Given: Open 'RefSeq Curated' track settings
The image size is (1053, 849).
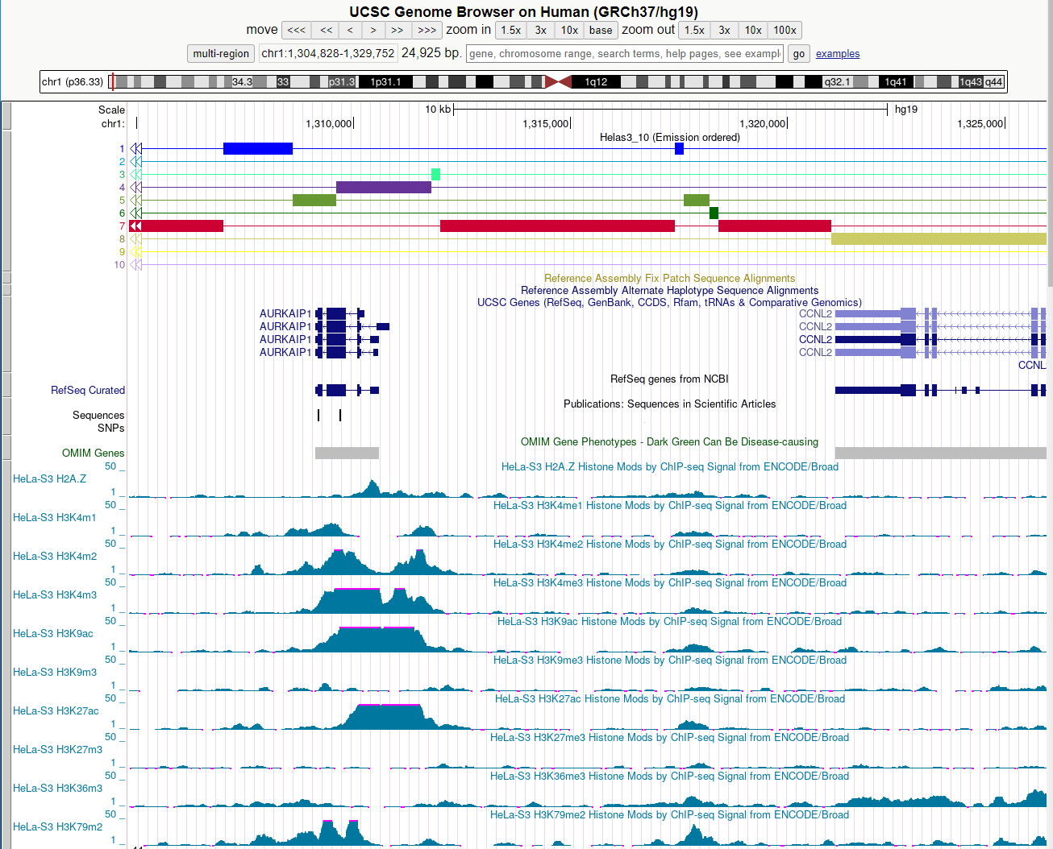Looking at the screenshot, I should pos(87,390).
